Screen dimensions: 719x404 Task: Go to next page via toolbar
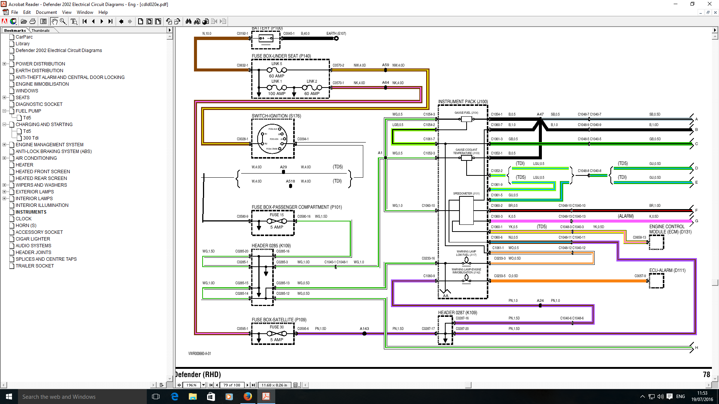click(x=101, y=21)
